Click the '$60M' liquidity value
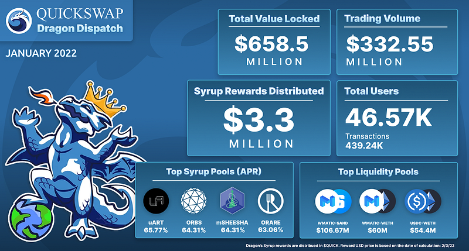469x251 pixels. pos(378,231)
